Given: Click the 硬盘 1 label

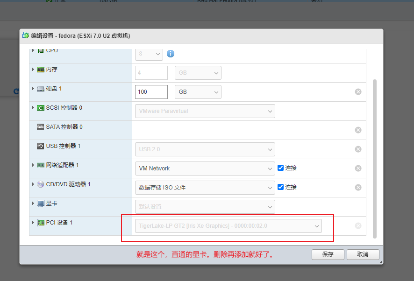Looking at the screenshot, I should pyautogui.click(x=54, y=89).
